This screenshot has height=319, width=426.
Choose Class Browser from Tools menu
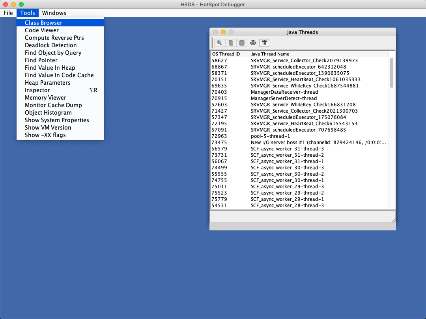60,23
